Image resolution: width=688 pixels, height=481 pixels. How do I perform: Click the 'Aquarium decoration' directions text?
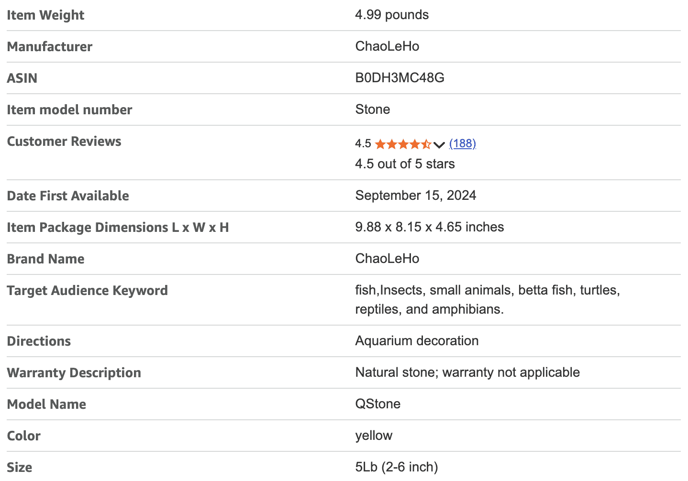point(417,341)
